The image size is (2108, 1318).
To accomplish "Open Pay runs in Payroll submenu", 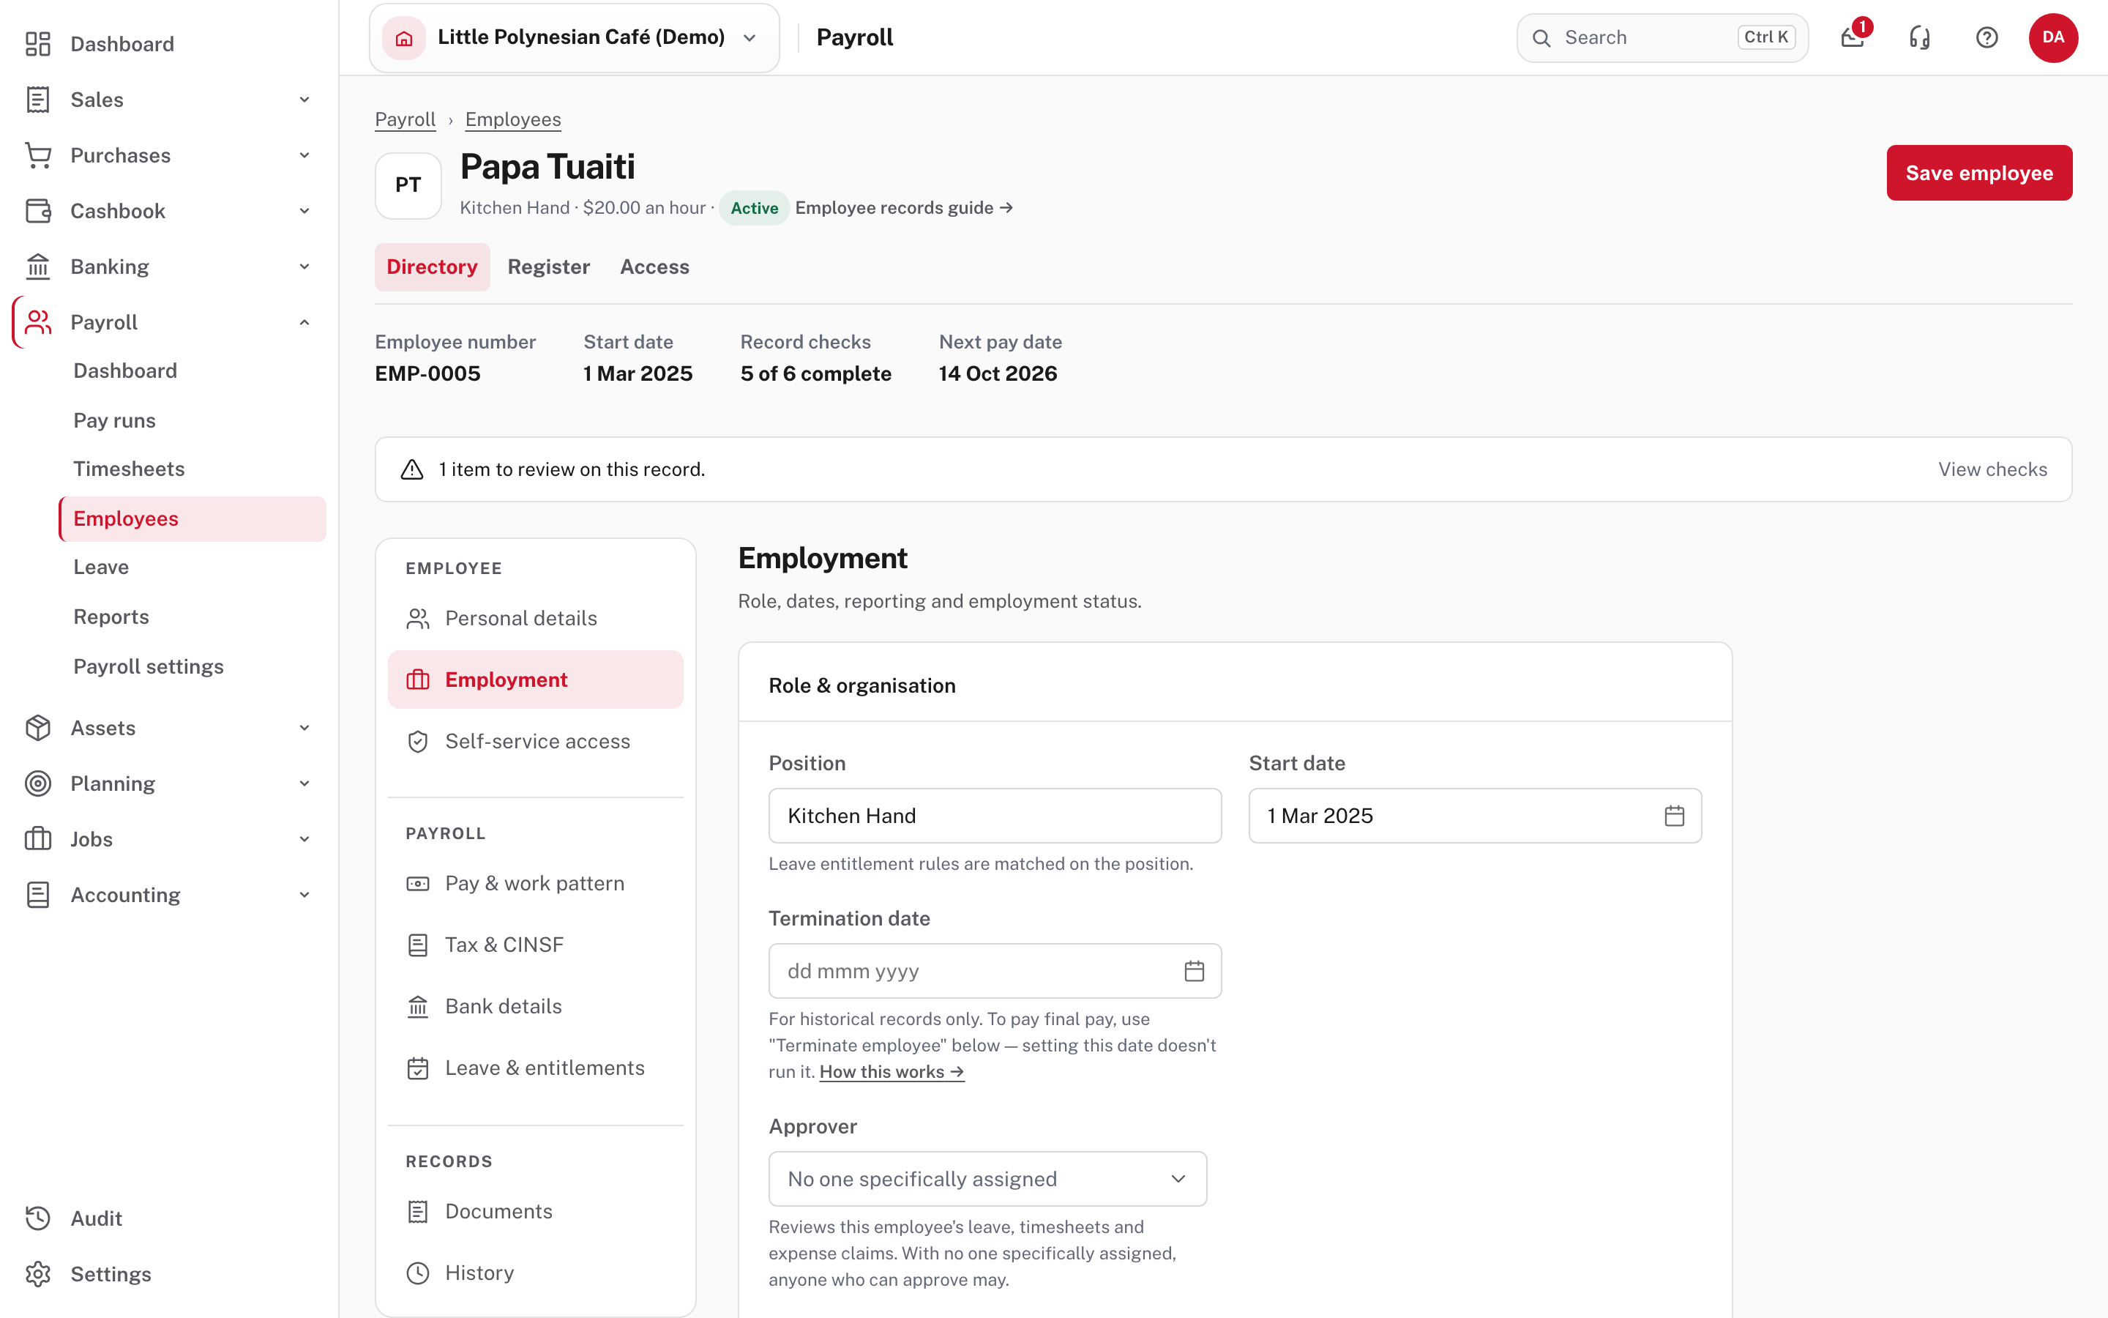I will 114,420.
